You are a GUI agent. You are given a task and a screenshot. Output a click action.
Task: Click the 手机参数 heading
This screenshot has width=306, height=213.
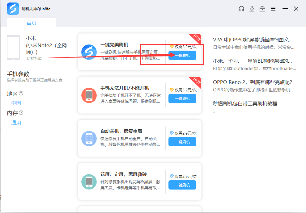pos(18,74)
